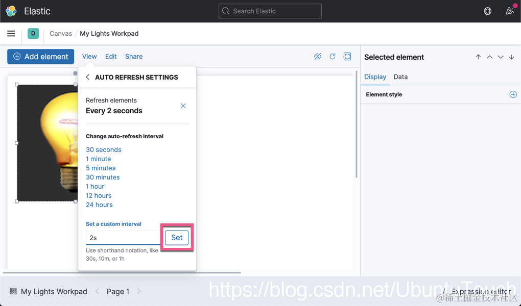Move element down one layer
Screen dimensions: 521x306
(x=501, y=57)
